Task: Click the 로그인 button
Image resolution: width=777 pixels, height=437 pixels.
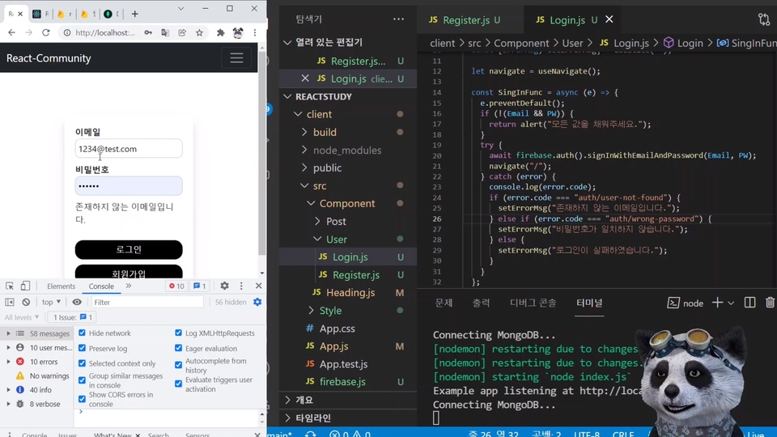Action: [x=129, y=250]
